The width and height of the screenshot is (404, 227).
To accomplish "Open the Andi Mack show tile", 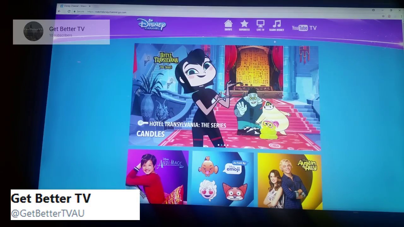I will tap(157, 177).
